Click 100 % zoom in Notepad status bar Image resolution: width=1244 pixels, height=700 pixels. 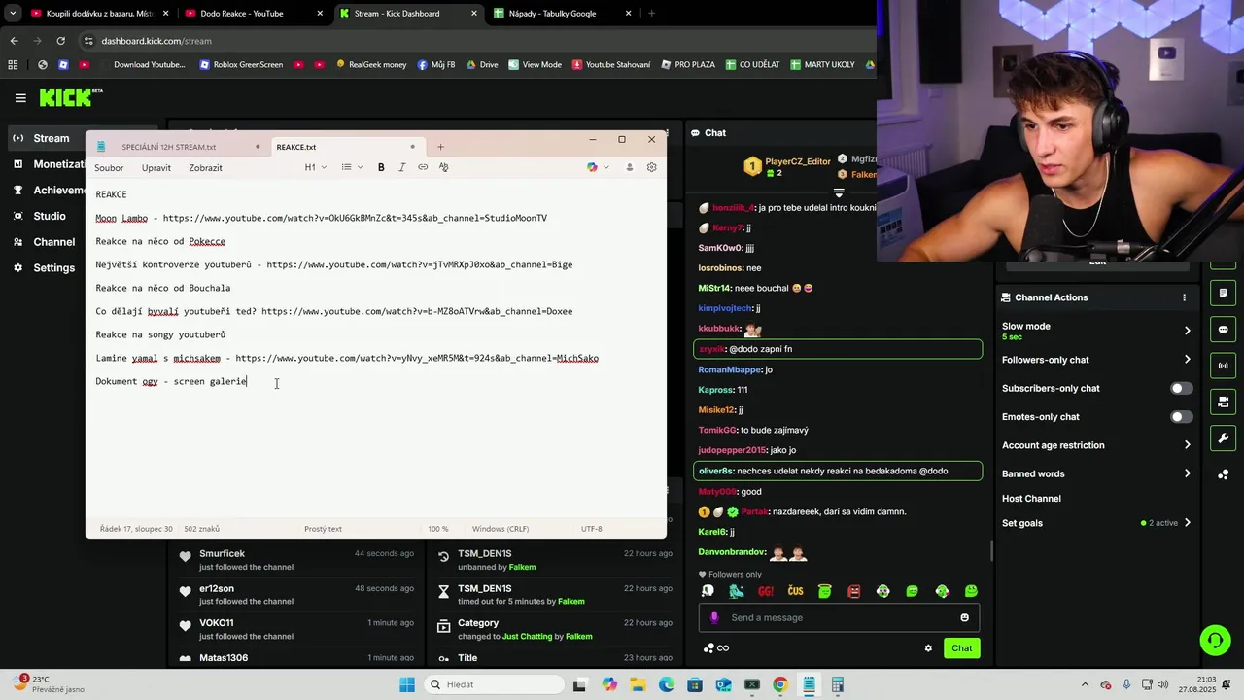tap(438, 529)
